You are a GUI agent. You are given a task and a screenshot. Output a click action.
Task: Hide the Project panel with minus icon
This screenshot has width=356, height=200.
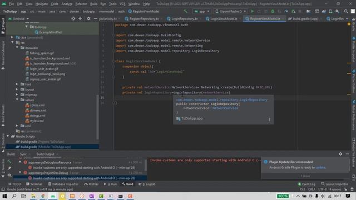[95, 18]
